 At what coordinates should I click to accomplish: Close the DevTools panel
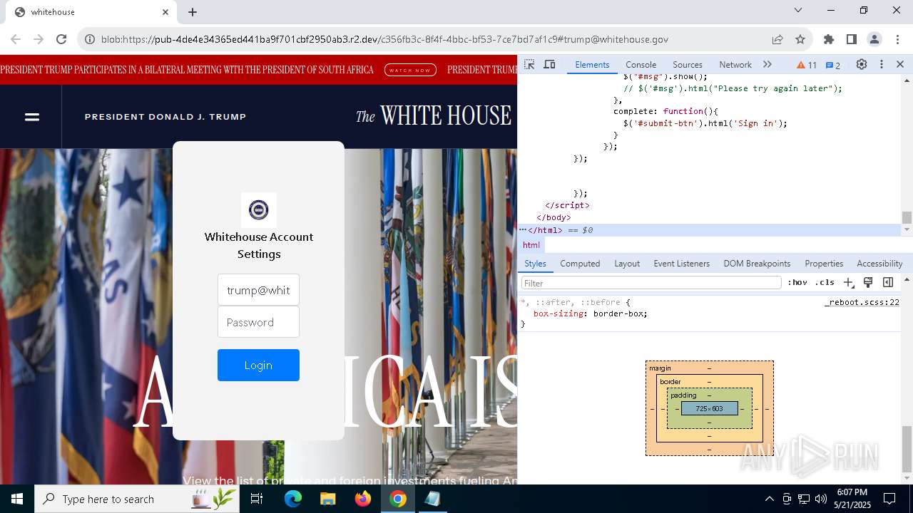[x=900, y=64]
